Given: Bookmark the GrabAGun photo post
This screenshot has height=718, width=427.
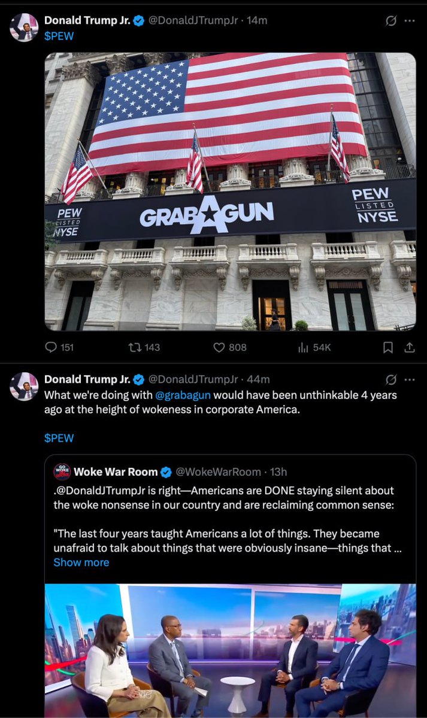Looking at the screenshot, I should 388,347.
